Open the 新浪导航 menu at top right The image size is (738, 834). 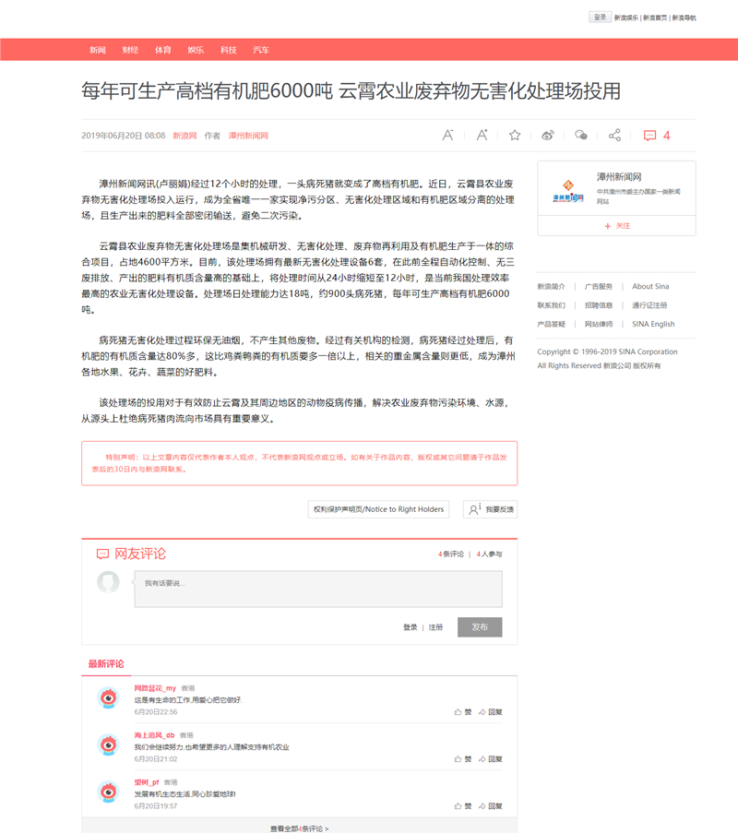(x=684, y=18)
